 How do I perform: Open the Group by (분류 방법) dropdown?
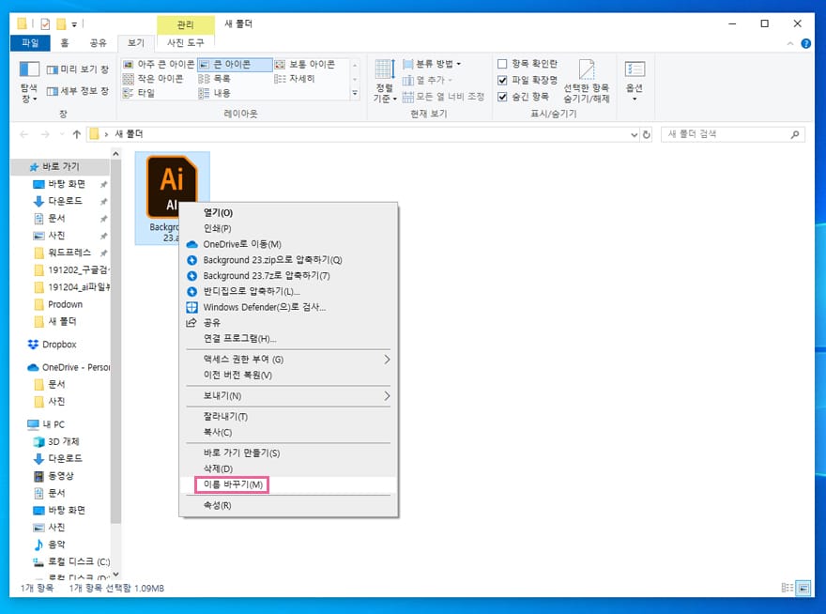(432, 64)
